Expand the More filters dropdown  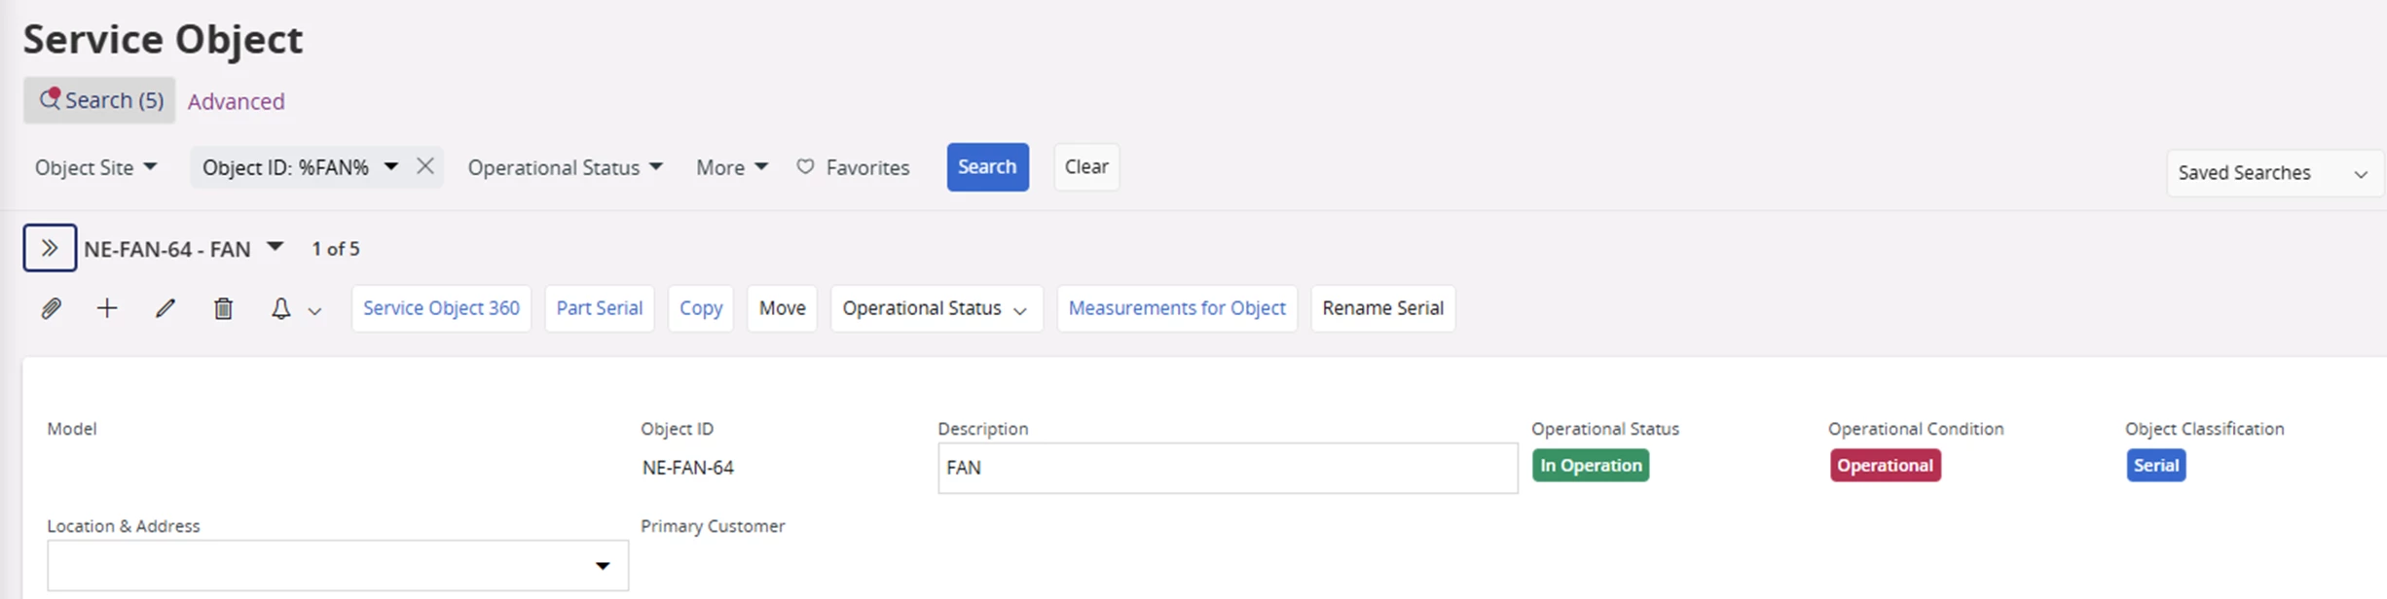731,167
